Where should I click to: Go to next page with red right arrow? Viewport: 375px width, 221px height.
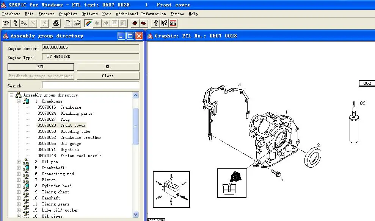pyautogui.click(x=143, y=23)
